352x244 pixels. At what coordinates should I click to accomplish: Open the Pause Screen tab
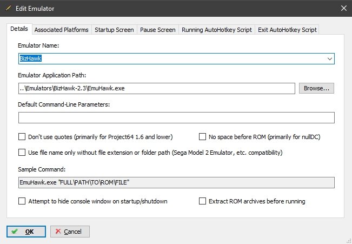(x=157, y=30)
